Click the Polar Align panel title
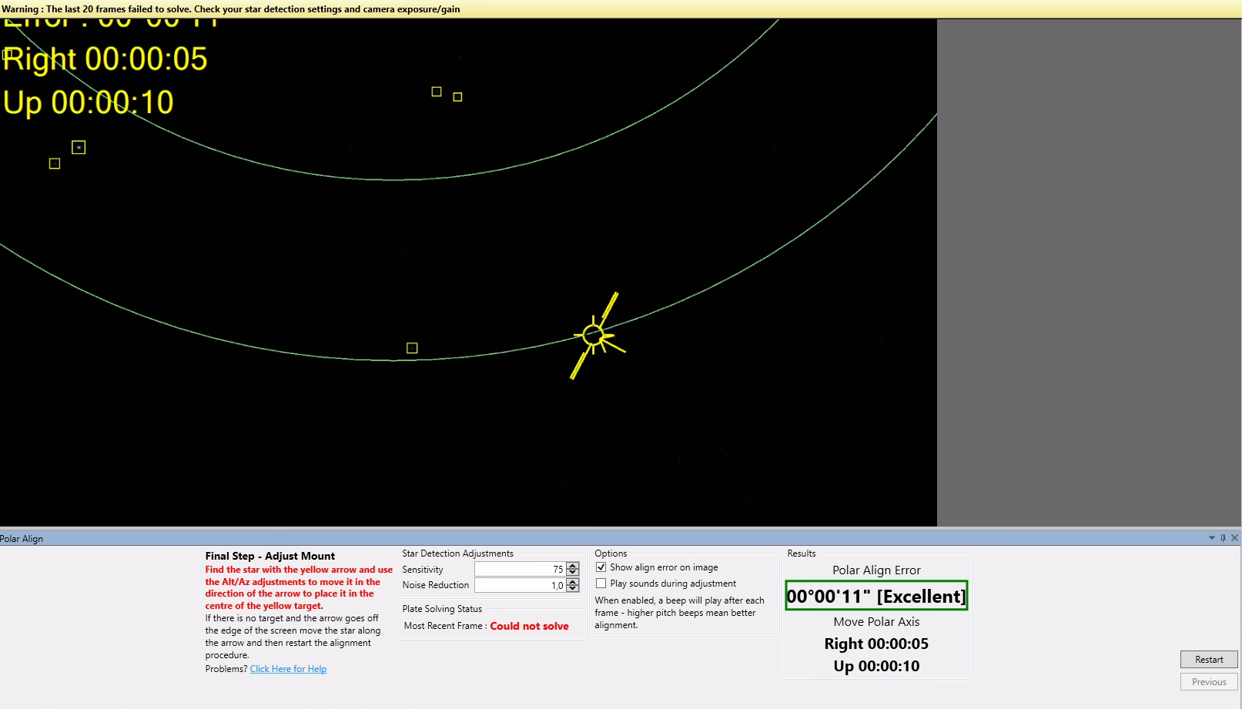The width and height of the screenshot is (1242, 709). point(22,539)
